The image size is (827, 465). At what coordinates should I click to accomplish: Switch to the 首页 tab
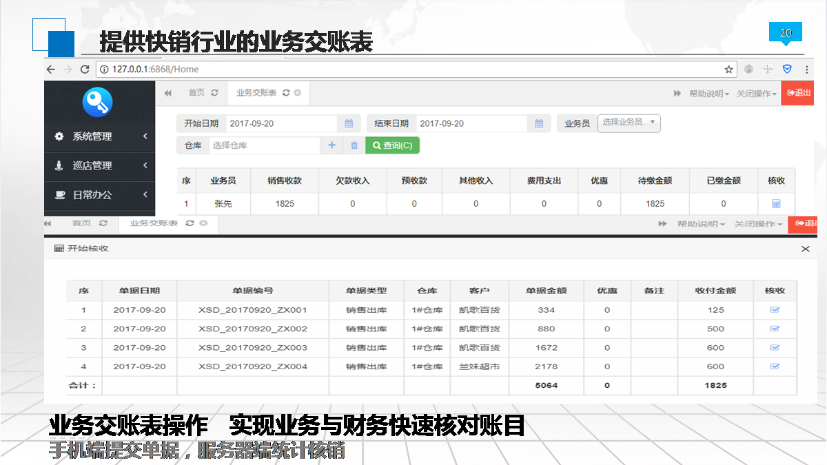pyautogui.click(x=196, y=93)
